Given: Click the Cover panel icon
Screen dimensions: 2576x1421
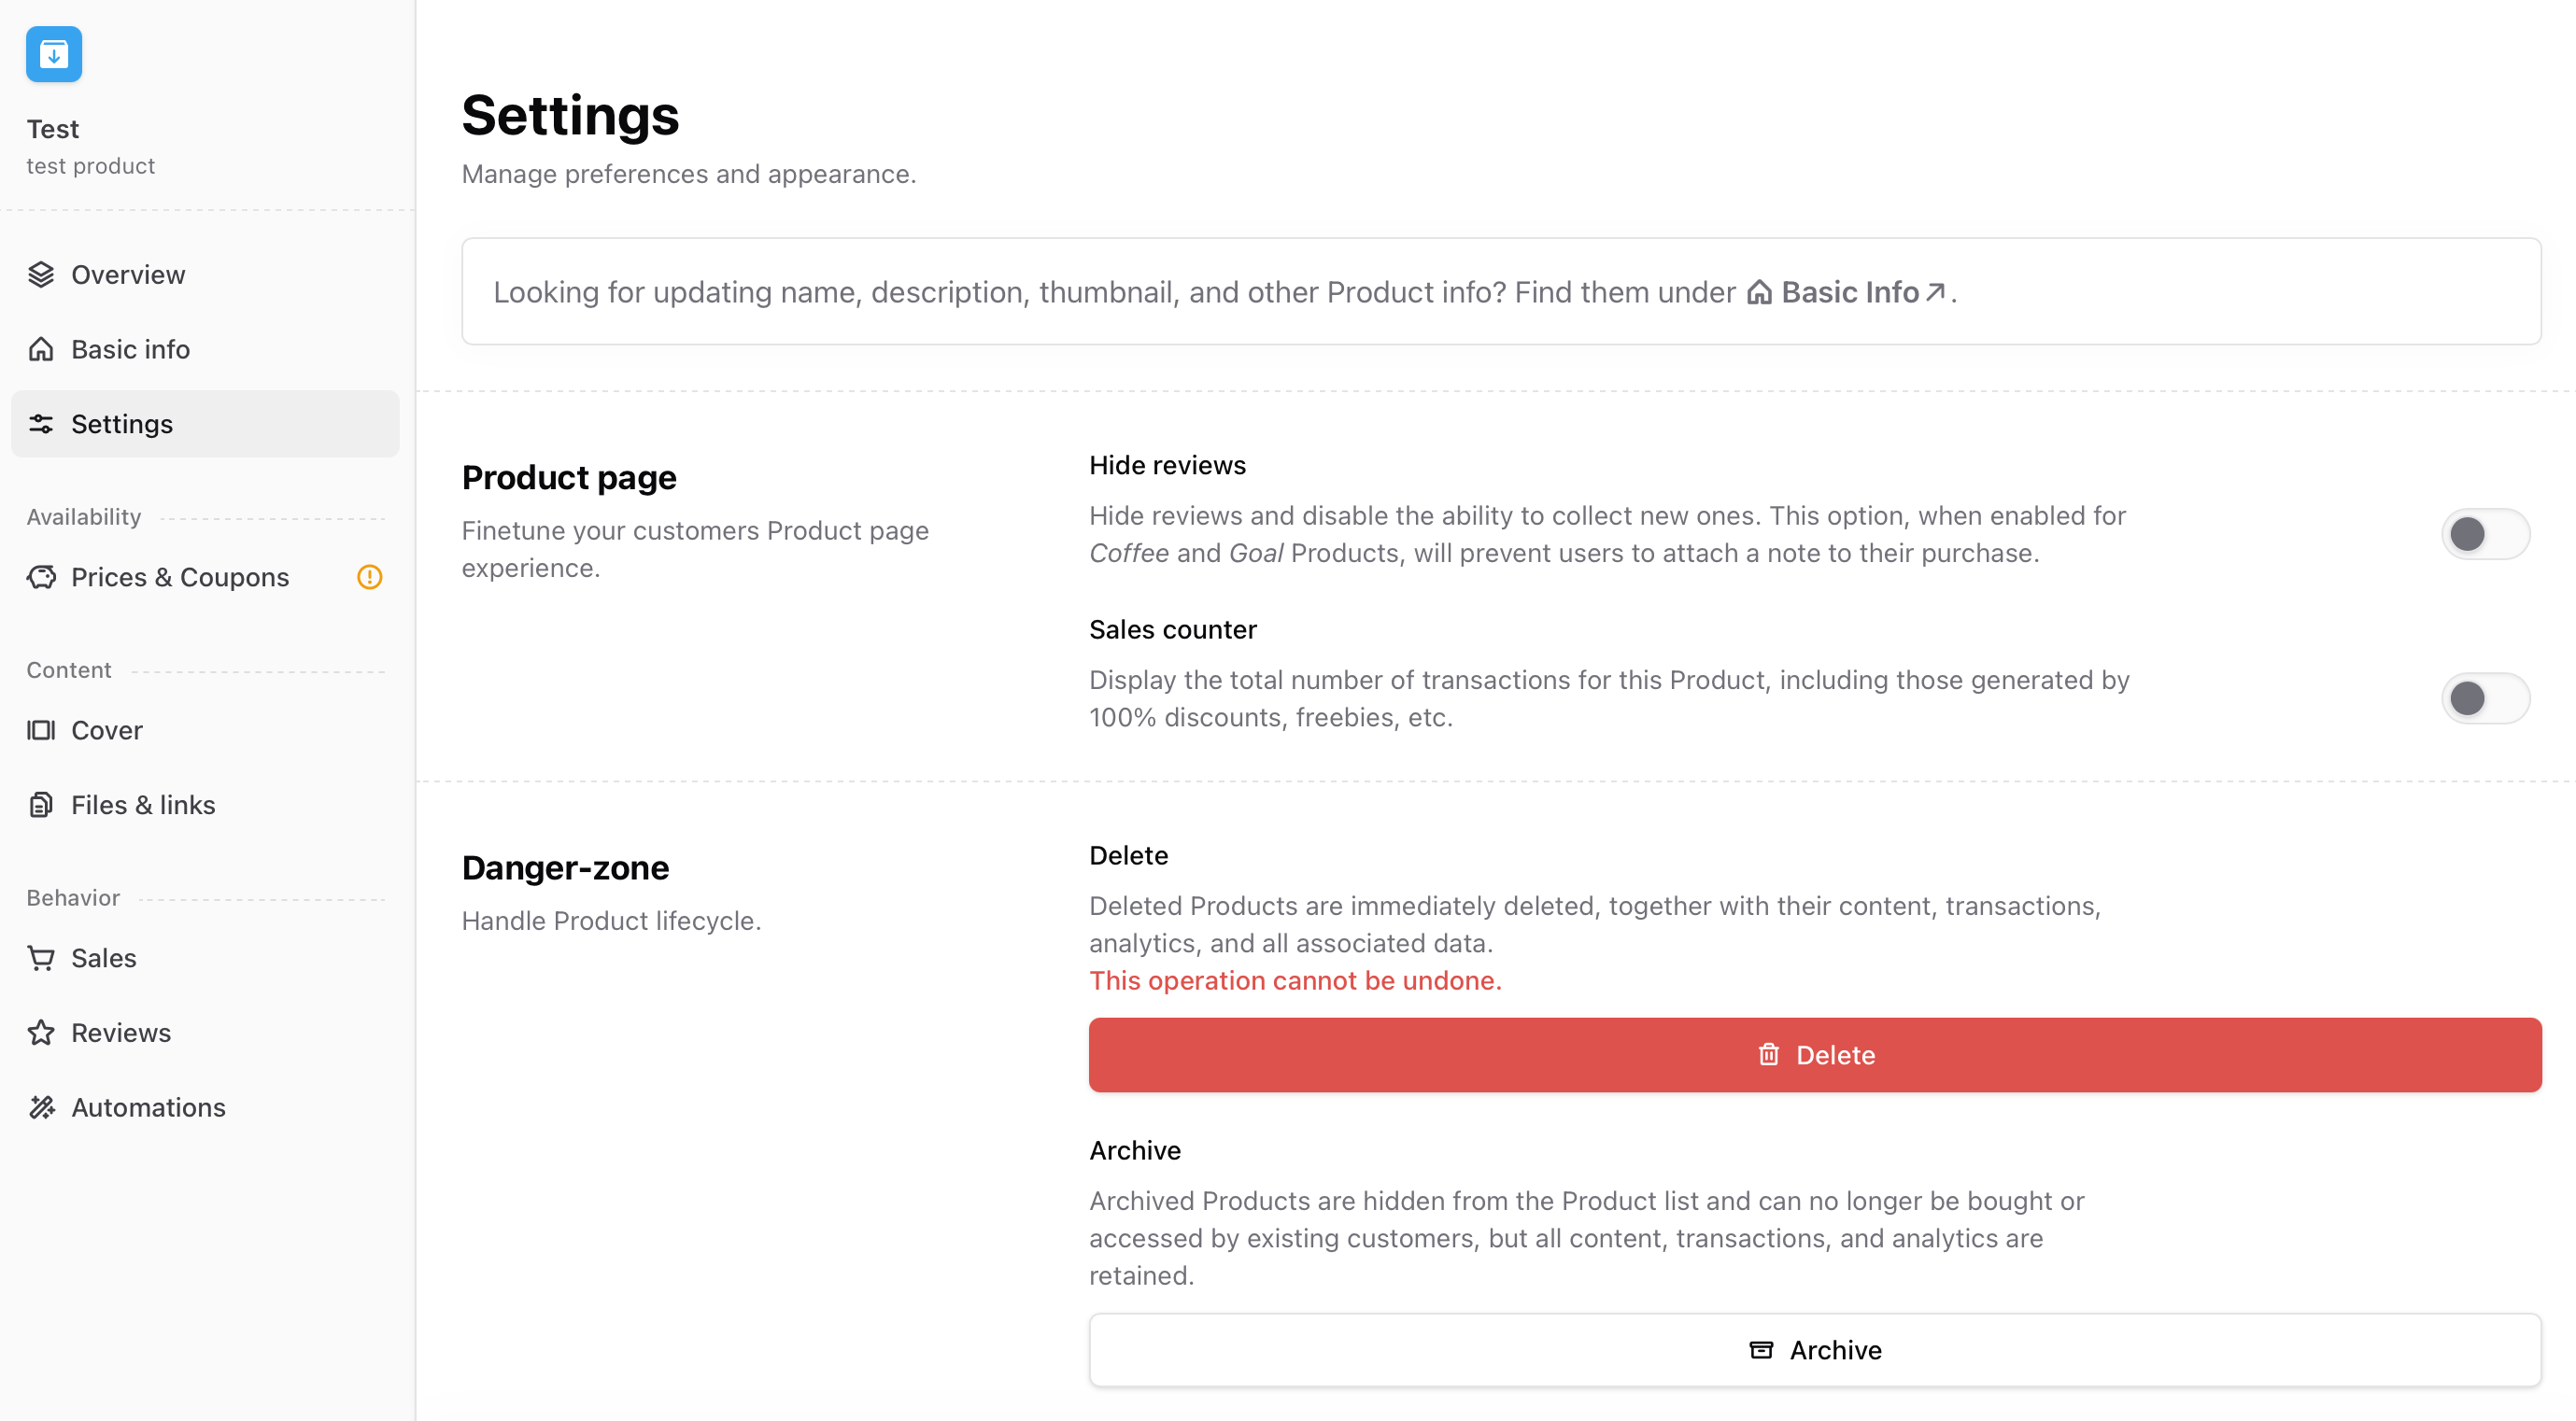Looking at the screenshot, I should click(x=41, y=729).
